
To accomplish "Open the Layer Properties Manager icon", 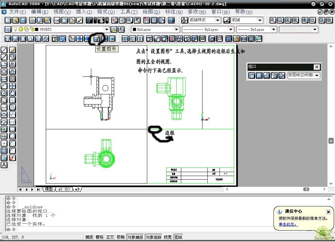I will [8, 29].
